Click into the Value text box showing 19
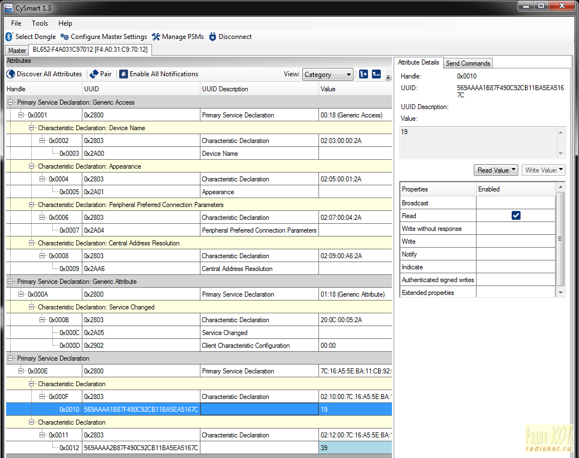Viewport: 579px width, 458px height. (479, 143)
